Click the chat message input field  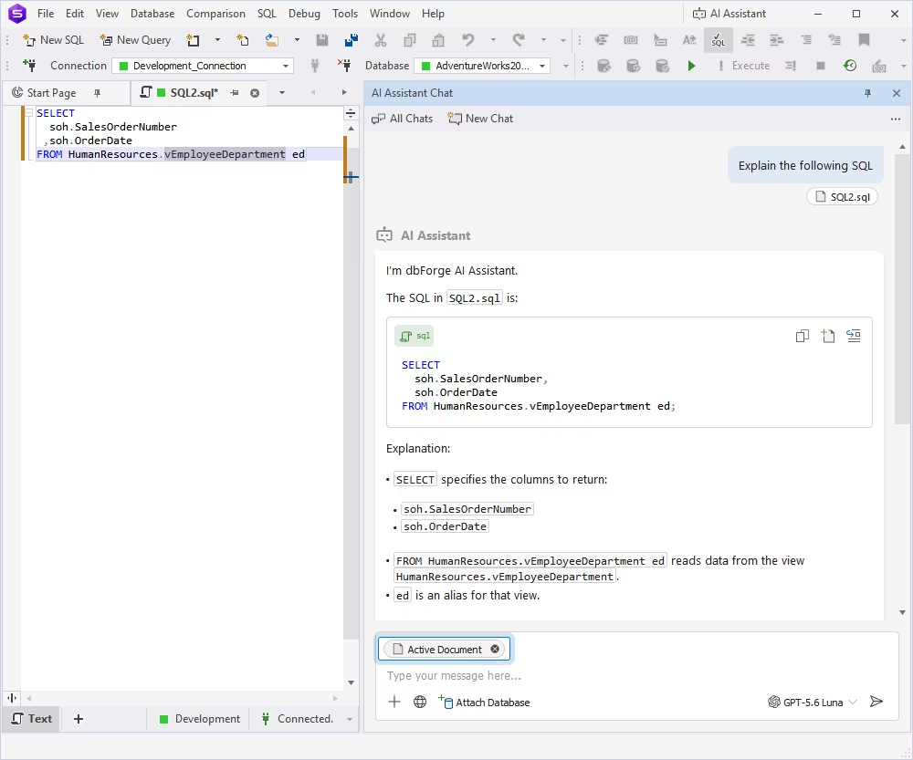[x=635, y=676]
